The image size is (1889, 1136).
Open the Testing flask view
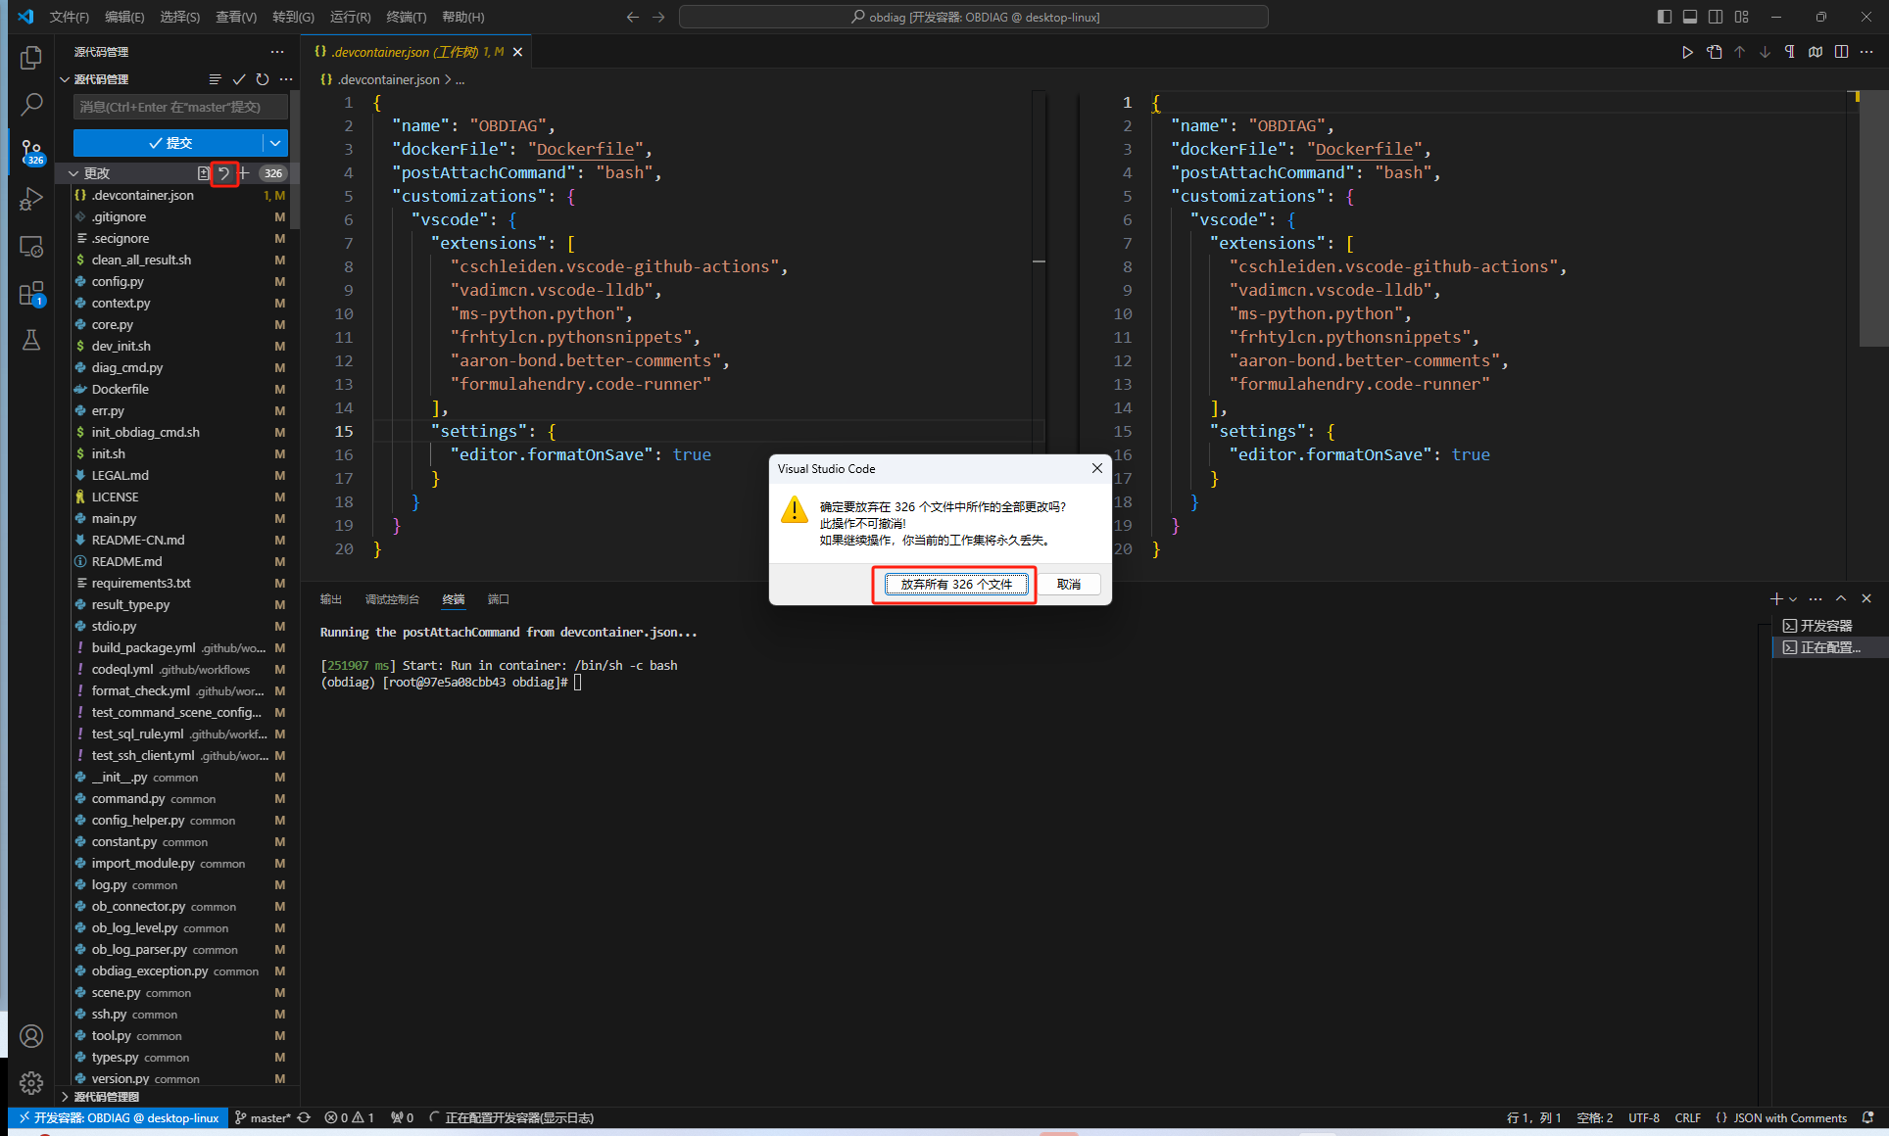(31, 341)
